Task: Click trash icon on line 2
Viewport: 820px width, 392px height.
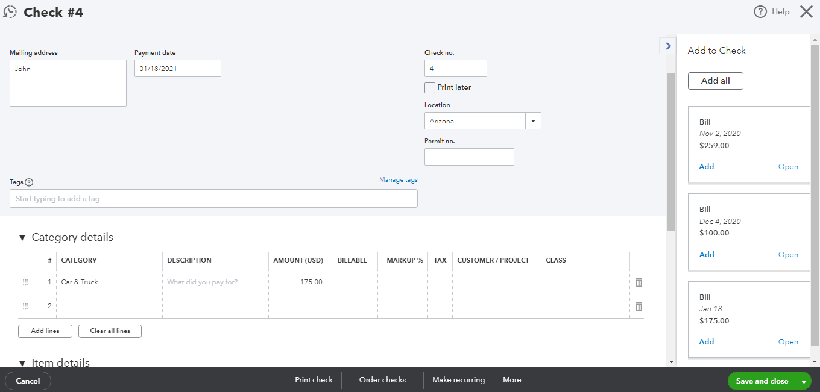Action: pyautogui.click(x=639, y=306)
